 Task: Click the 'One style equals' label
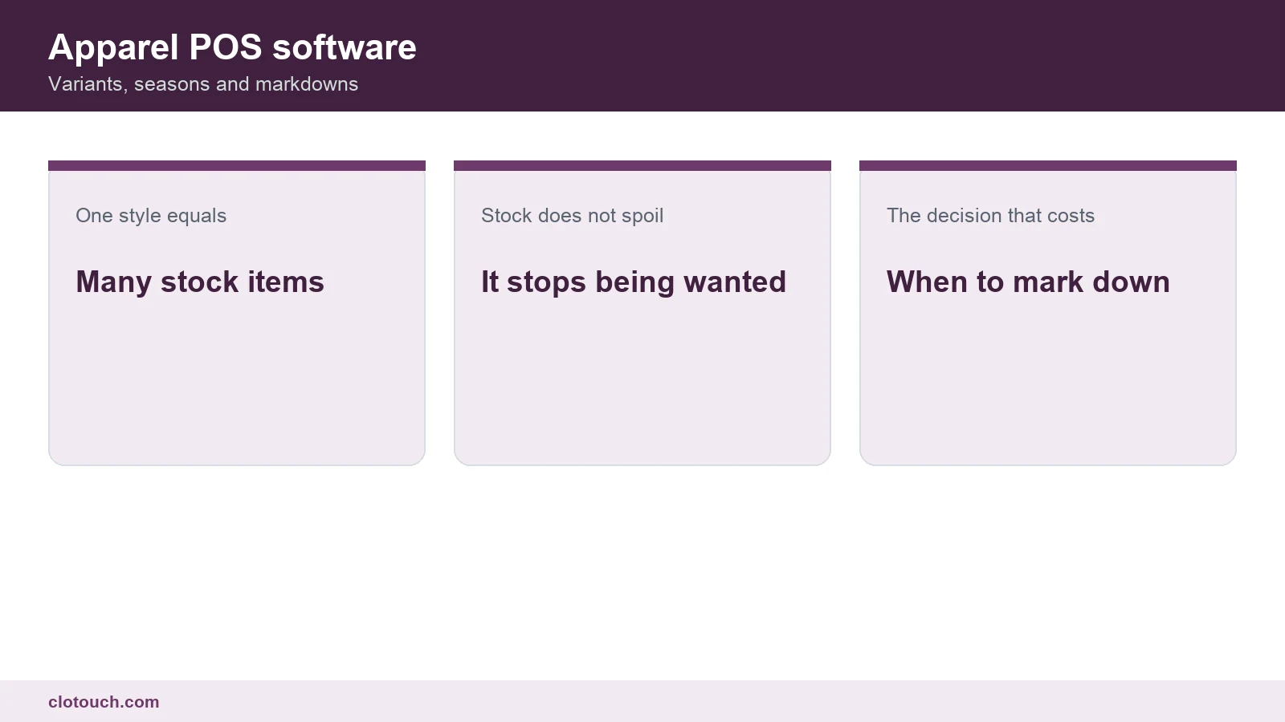point(151,216)
